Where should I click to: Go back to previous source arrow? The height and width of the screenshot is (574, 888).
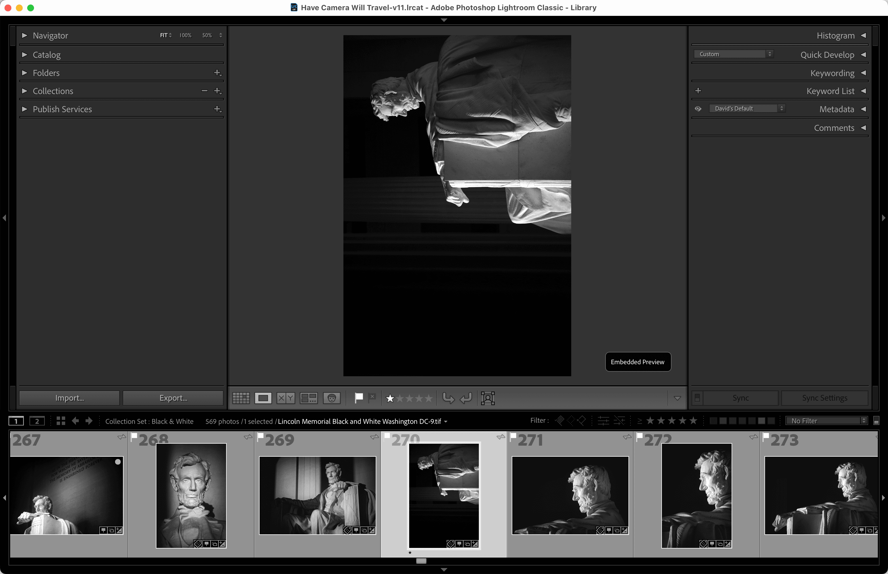(x=75, y=421)
